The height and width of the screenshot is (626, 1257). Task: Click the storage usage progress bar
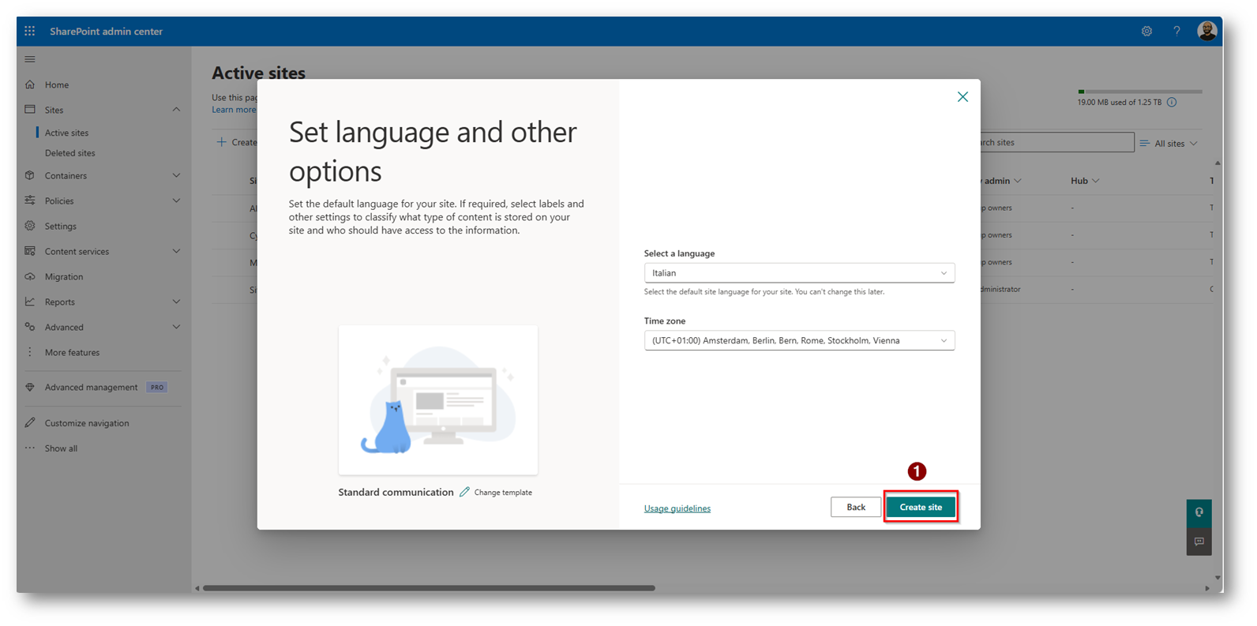(x=1139, y=92)
